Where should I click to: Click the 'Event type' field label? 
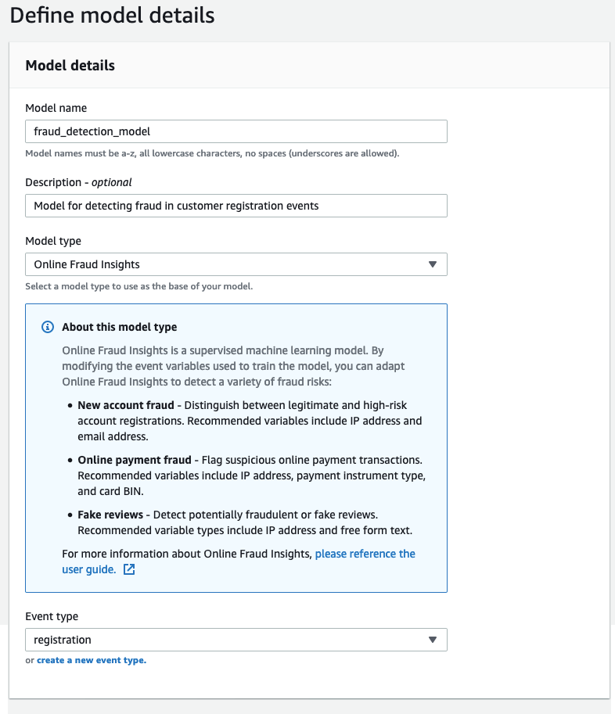[x=52, y=616]
